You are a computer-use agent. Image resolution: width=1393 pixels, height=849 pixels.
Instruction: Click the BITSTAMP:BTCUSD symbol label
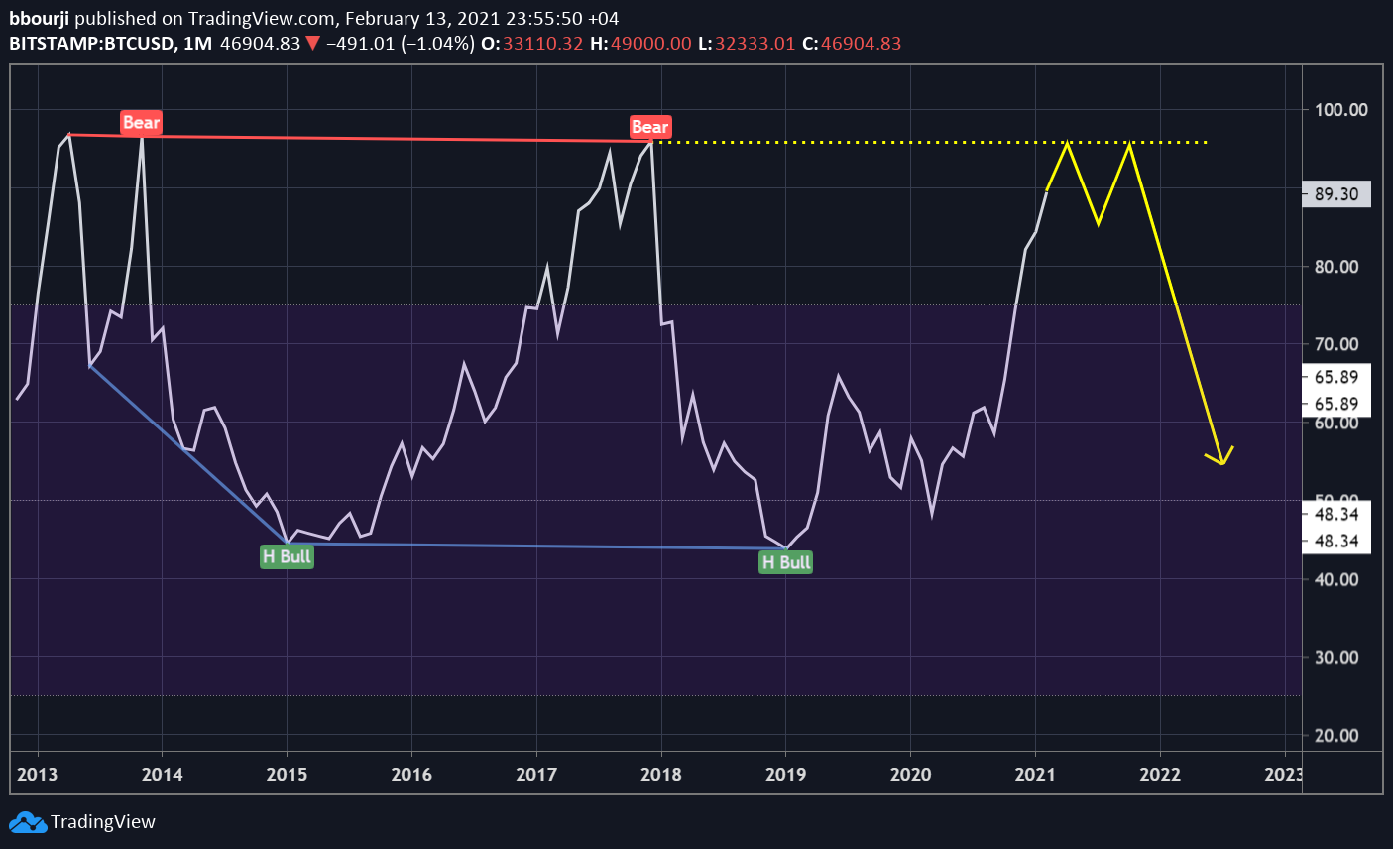pos(93,44)
